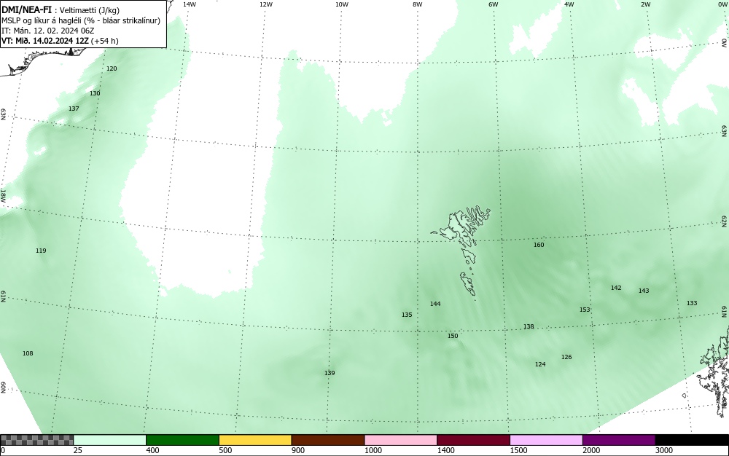Click the maroon 1400–1500 legend swatch

[473, 440]
